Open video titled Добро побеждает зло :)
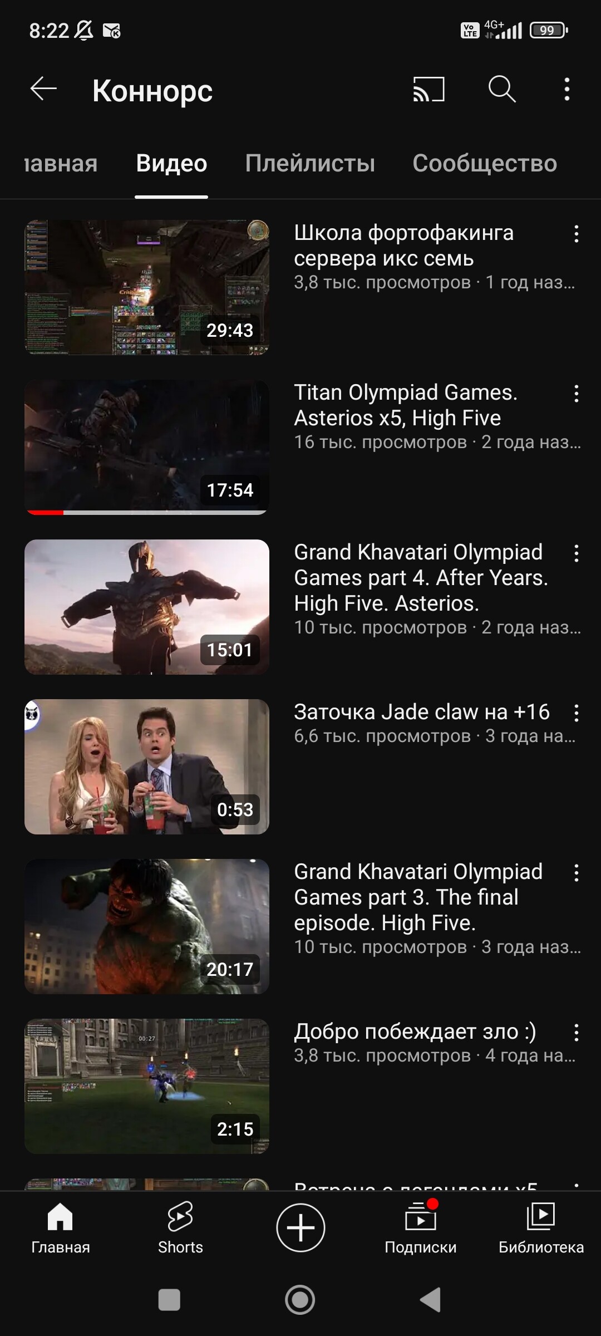 coord(415,1032)
